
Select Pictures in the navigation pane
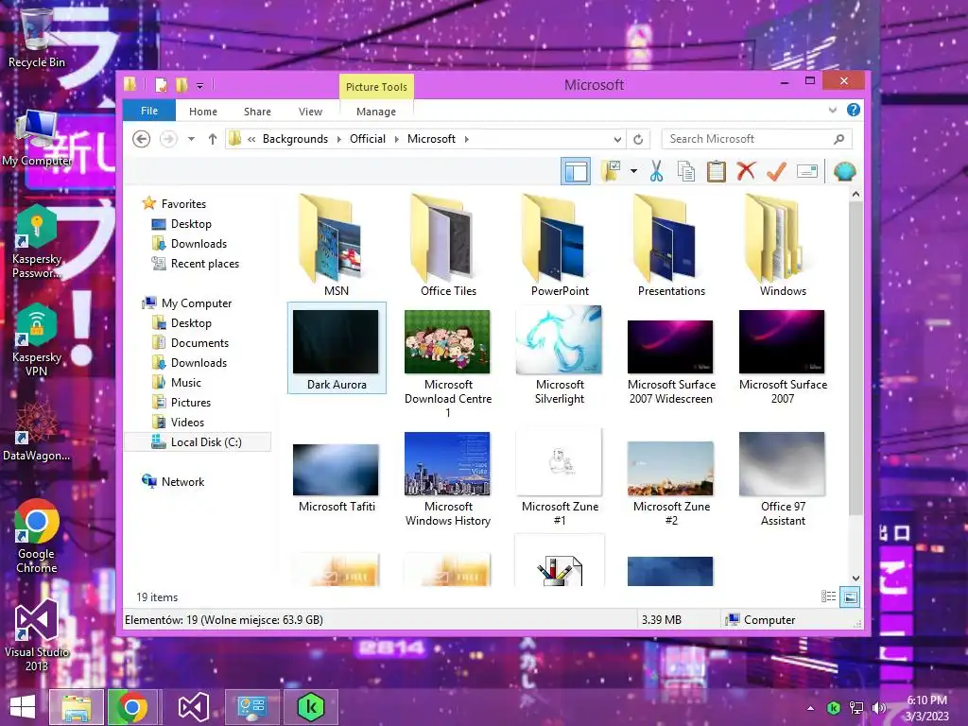click(191, 403)
